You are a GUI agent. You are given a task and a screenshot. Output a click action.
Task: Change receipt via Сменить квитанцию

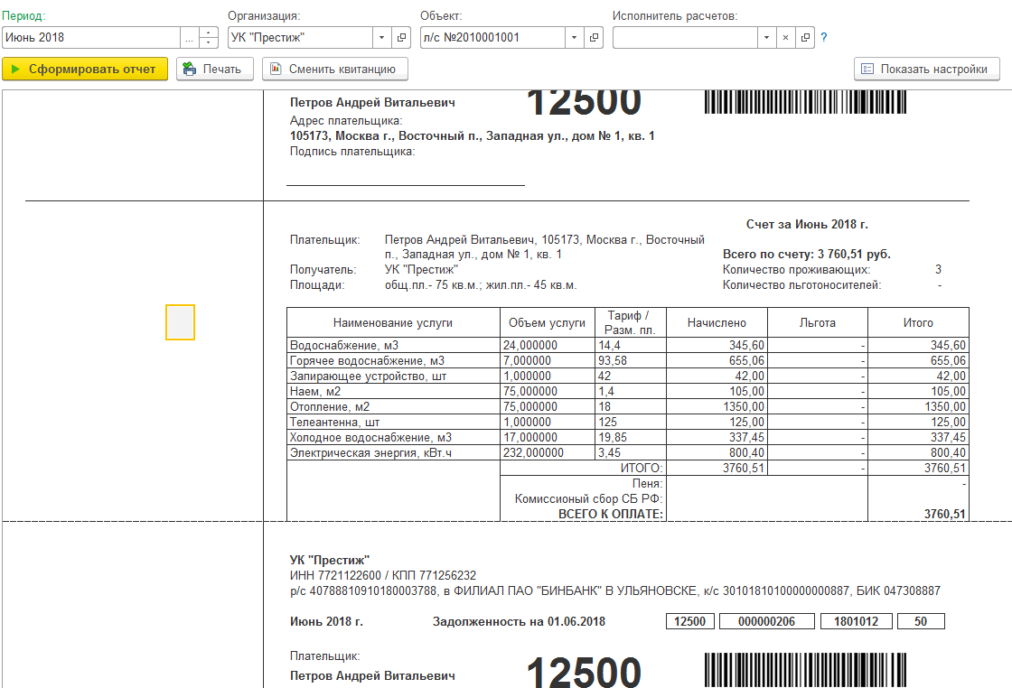point(335,69)
